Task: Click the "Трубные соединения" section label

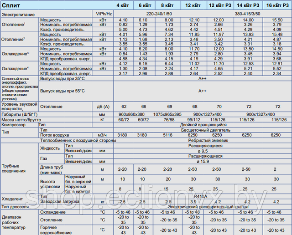Action: click(x=13, y=169)
